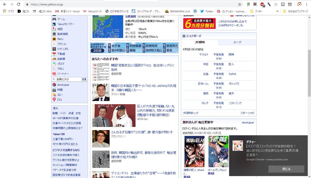Open the BEMANIWiki 2nd bookmark
311x178 pixels.
pos(178,11)
